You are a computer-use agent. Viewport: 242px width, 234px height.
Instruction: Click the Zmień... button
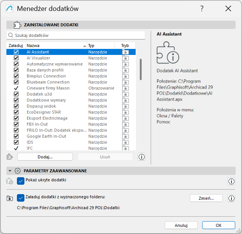coord(206,198)
